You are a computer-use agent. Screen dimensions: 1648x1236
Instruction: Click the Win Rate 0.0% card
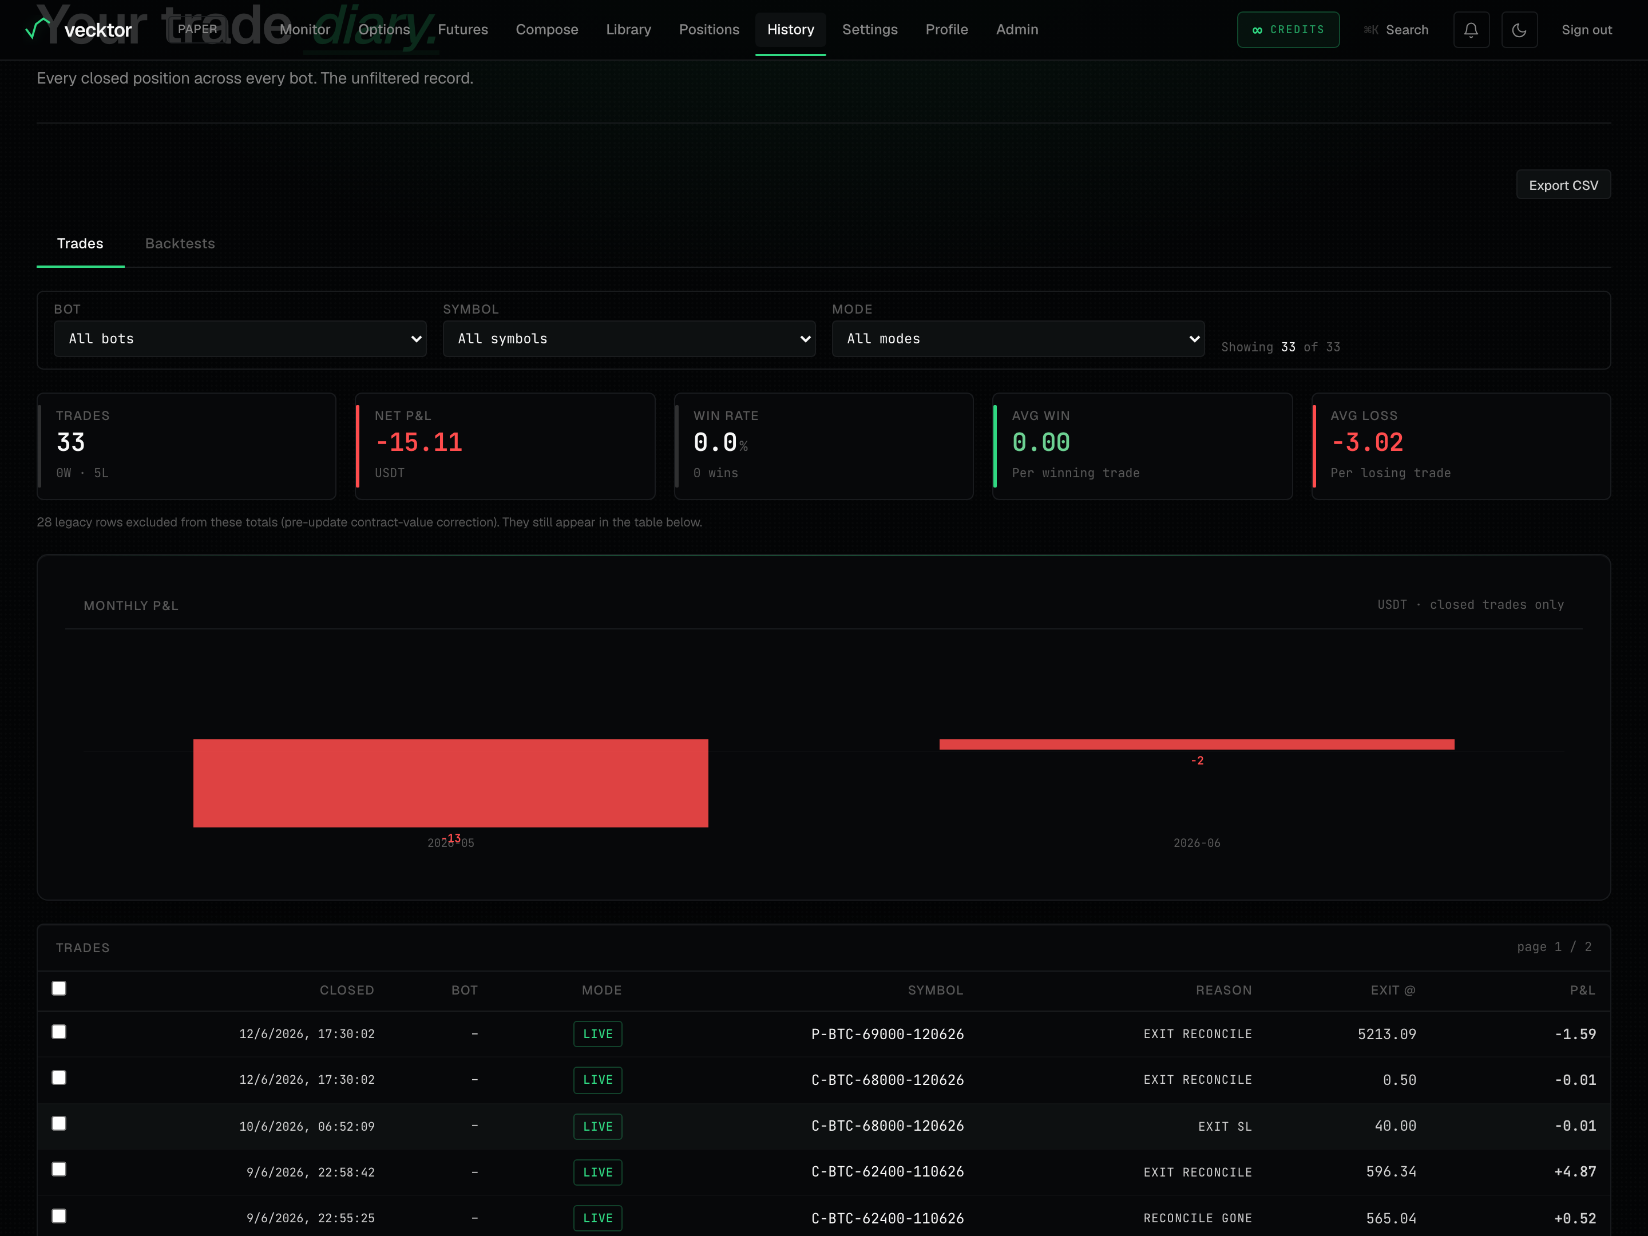pos(823,446)
